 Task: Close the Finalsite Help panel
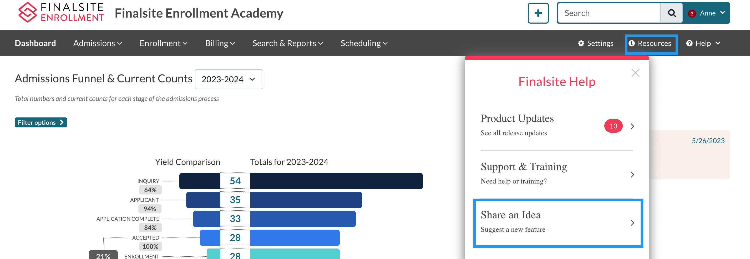point(635,73)
